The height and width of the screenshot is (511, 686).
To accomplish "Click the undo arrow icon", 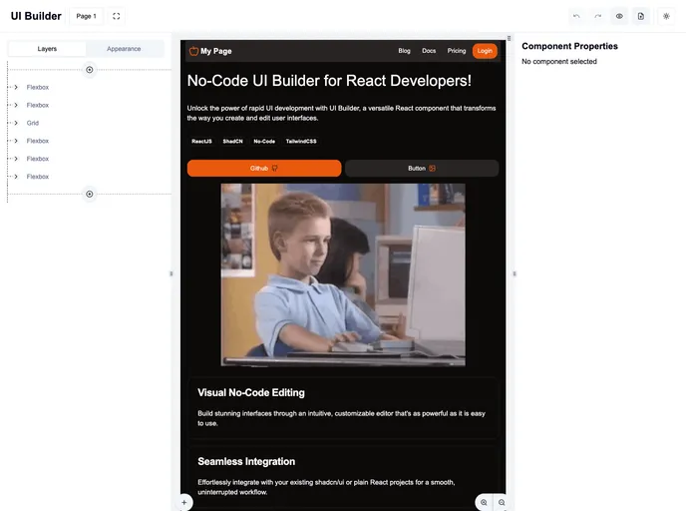I will click(x=576, y=16).
